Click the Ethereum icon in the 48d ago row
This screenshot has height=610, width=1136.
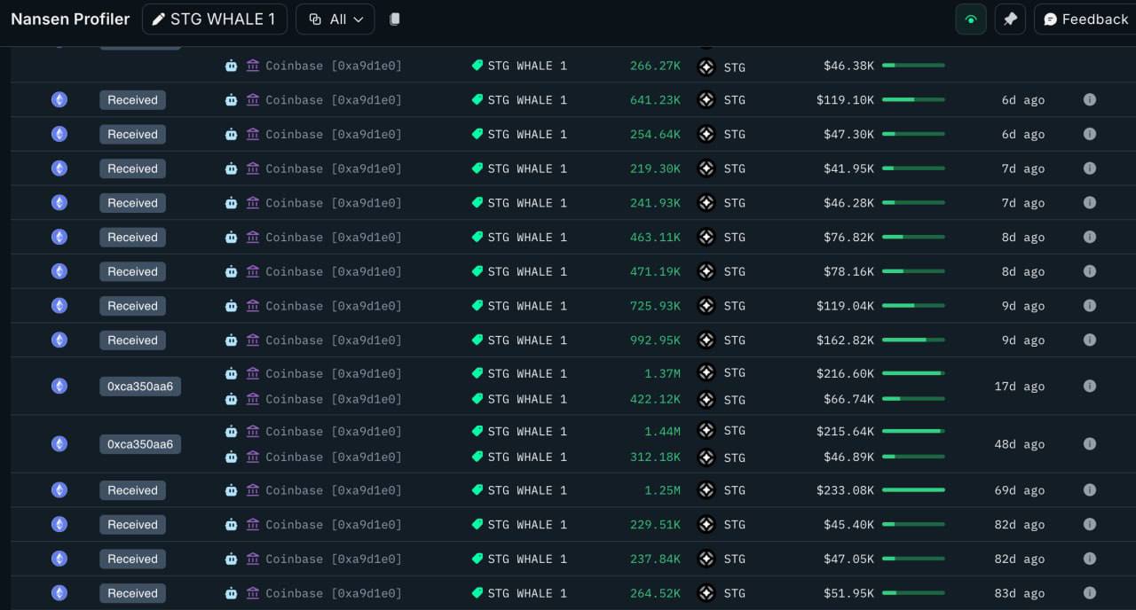(x=59, y=443)
